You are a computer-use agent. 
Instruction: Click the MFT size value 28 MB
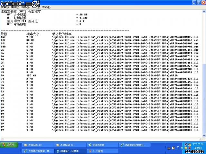click(83, 14)
